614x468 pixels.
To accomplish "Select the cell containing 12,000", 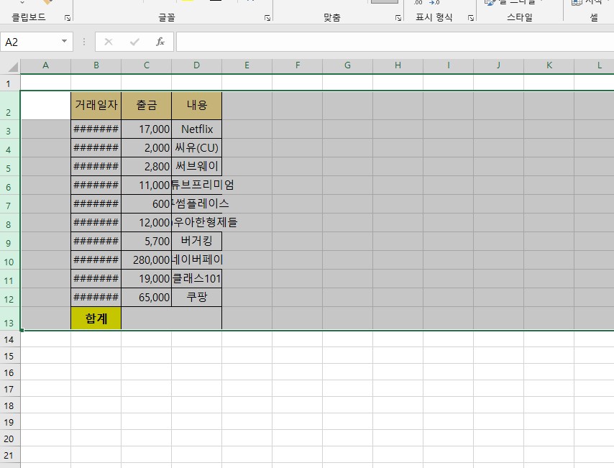I will tap(147, 222).
